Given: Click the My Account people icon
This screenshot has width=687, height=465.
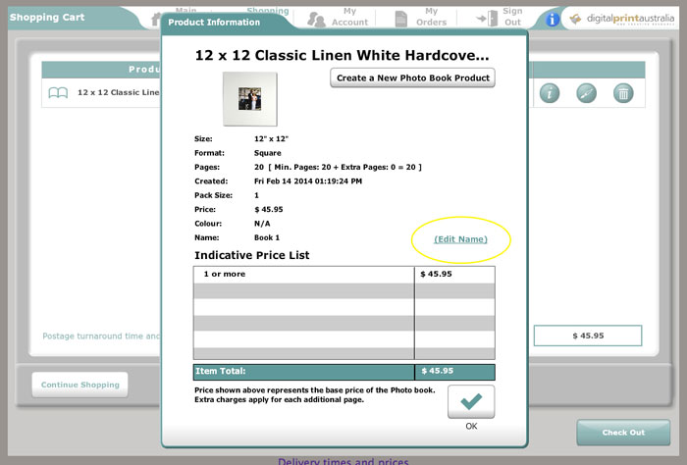Looking at the screenshot, I should [316, 19].
